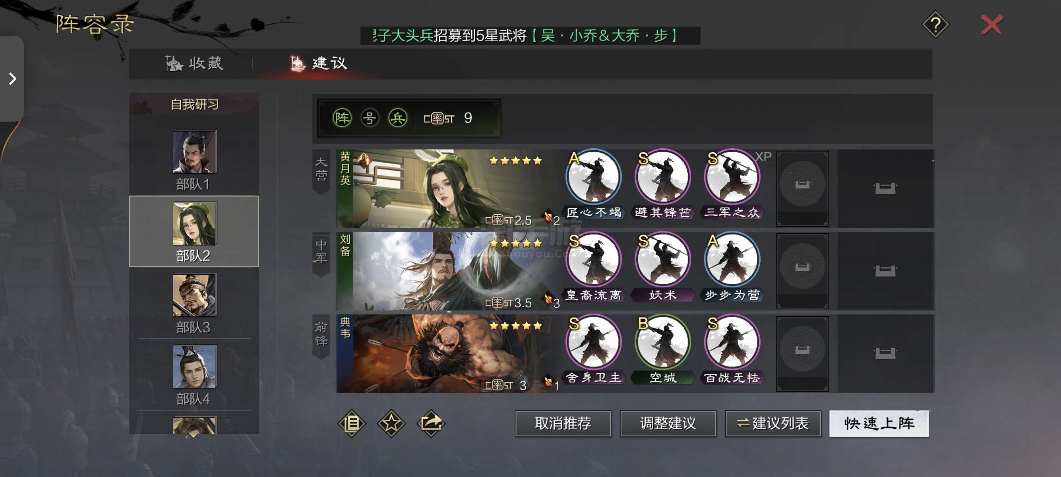Open 黄月英 general card
The height and width of the screenshot is (477, 1061).
[448, 188]
